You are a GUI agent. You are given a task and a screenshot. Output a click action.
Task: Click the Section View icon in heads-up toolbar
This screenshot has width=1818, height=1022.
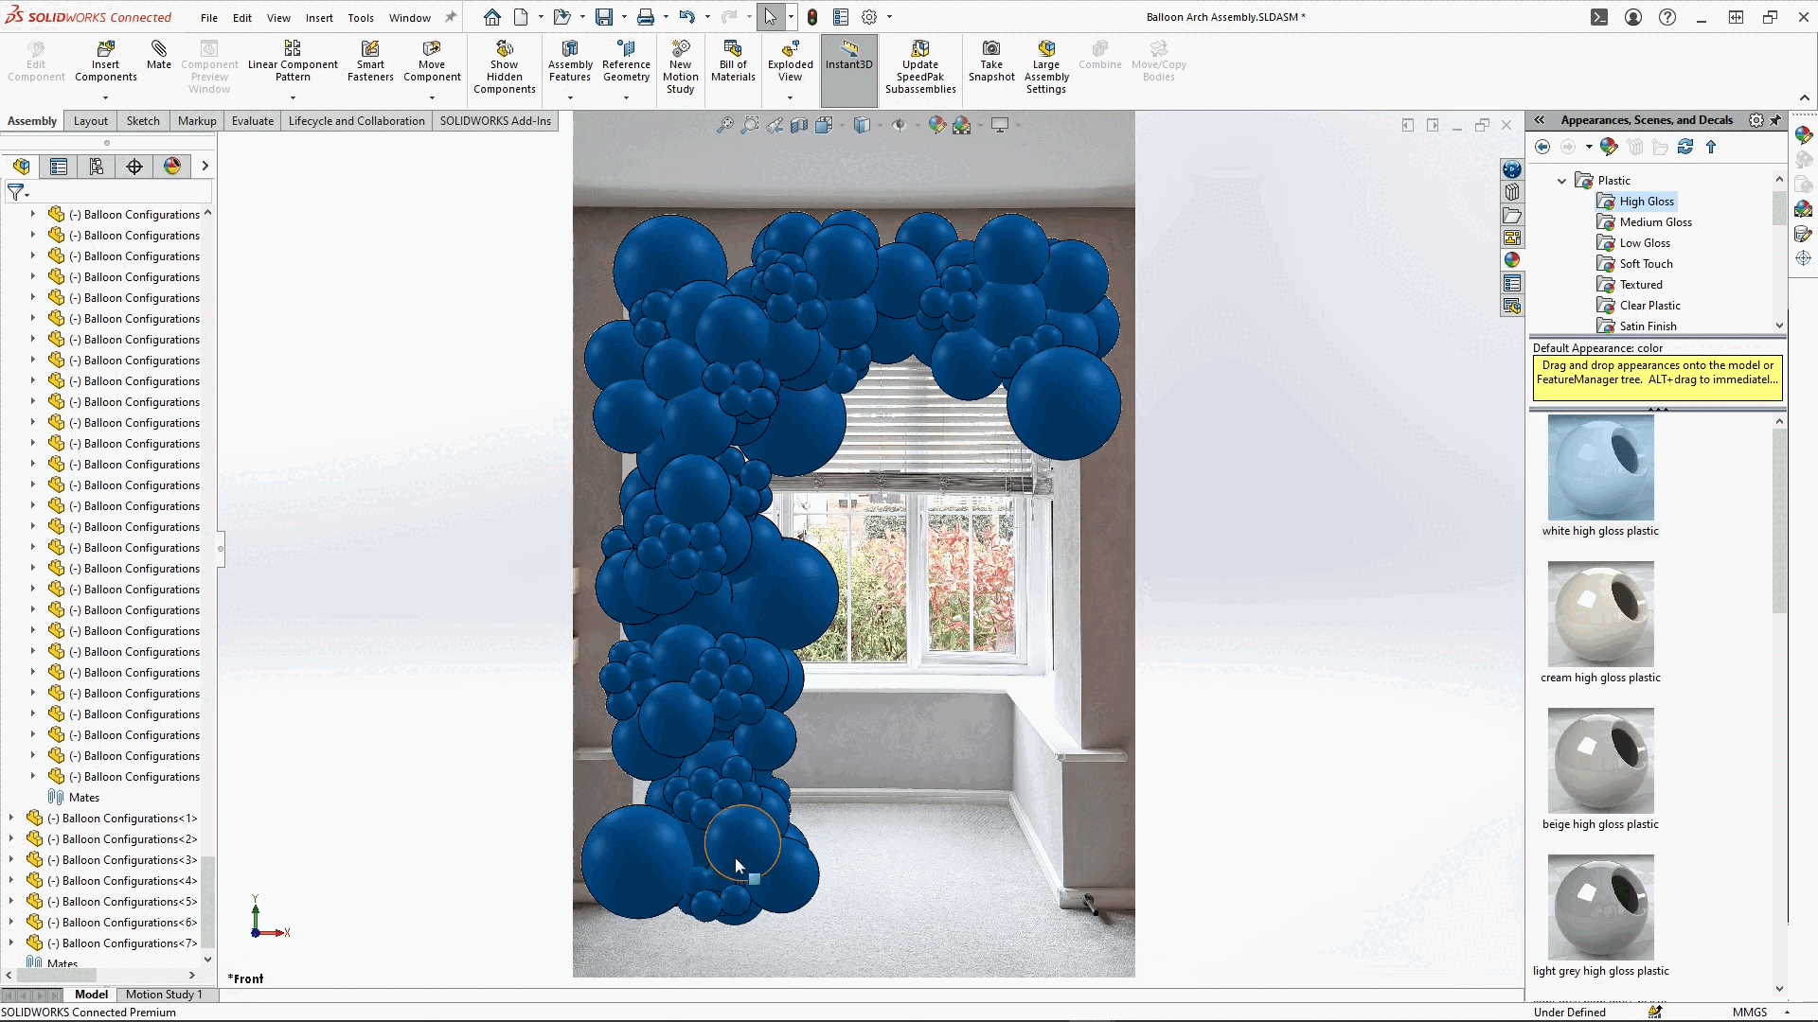pyautogui.click(x=800, y=124)
